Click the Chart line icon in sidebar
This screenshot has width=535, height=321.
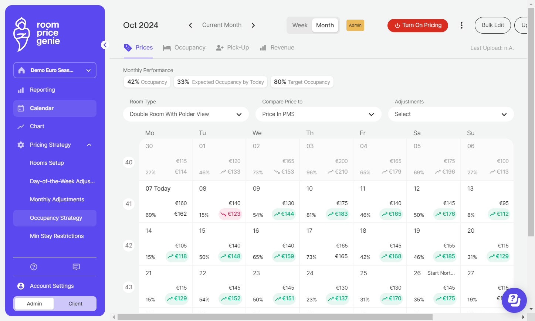[21, 127]
